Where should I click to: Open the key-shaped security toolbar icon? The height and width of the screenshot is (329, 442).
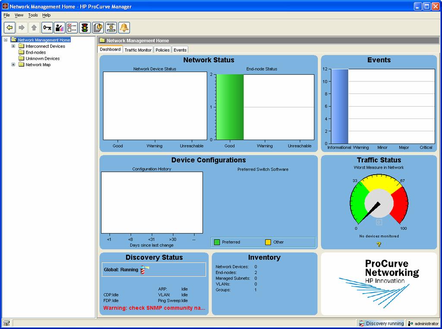[x=47, y=28]
